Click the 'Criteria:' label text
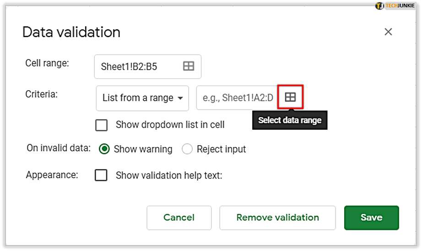Viewport: 422px width, 251px height. tap(41, 94)
